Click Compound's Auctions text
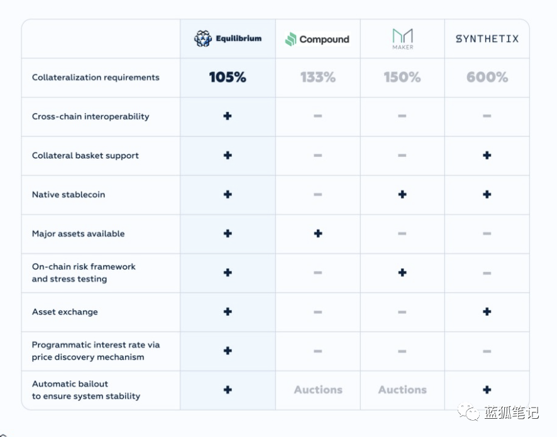557x437 pixels. 318,390
